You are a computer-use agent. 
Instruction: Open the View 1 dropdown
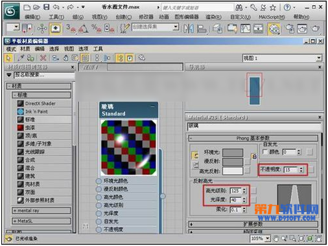319,58
